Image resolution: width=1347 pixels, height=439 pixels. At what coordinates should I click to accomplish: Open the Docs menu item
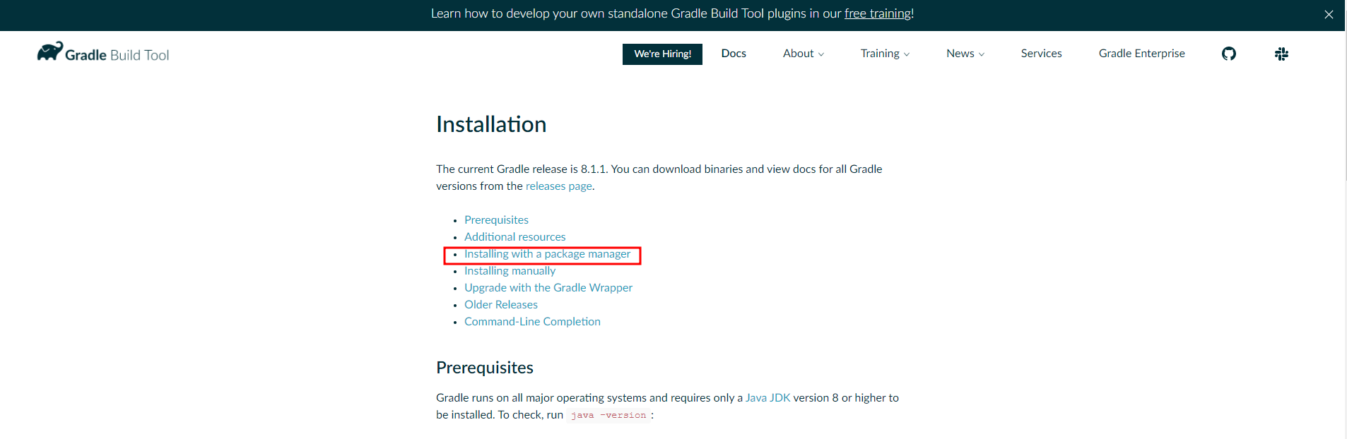[x=734, y=54]
